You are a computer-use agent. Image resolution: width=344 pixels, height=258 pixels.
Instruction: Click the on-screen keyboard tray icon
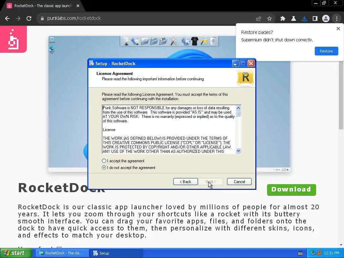(x=300, y=253)
